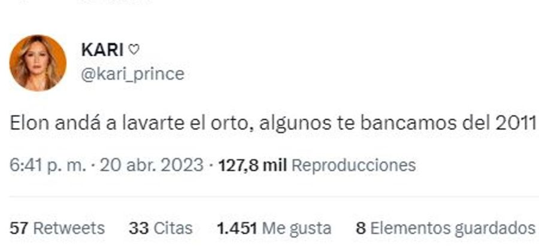Click the KARI display name

click(102, 50)
